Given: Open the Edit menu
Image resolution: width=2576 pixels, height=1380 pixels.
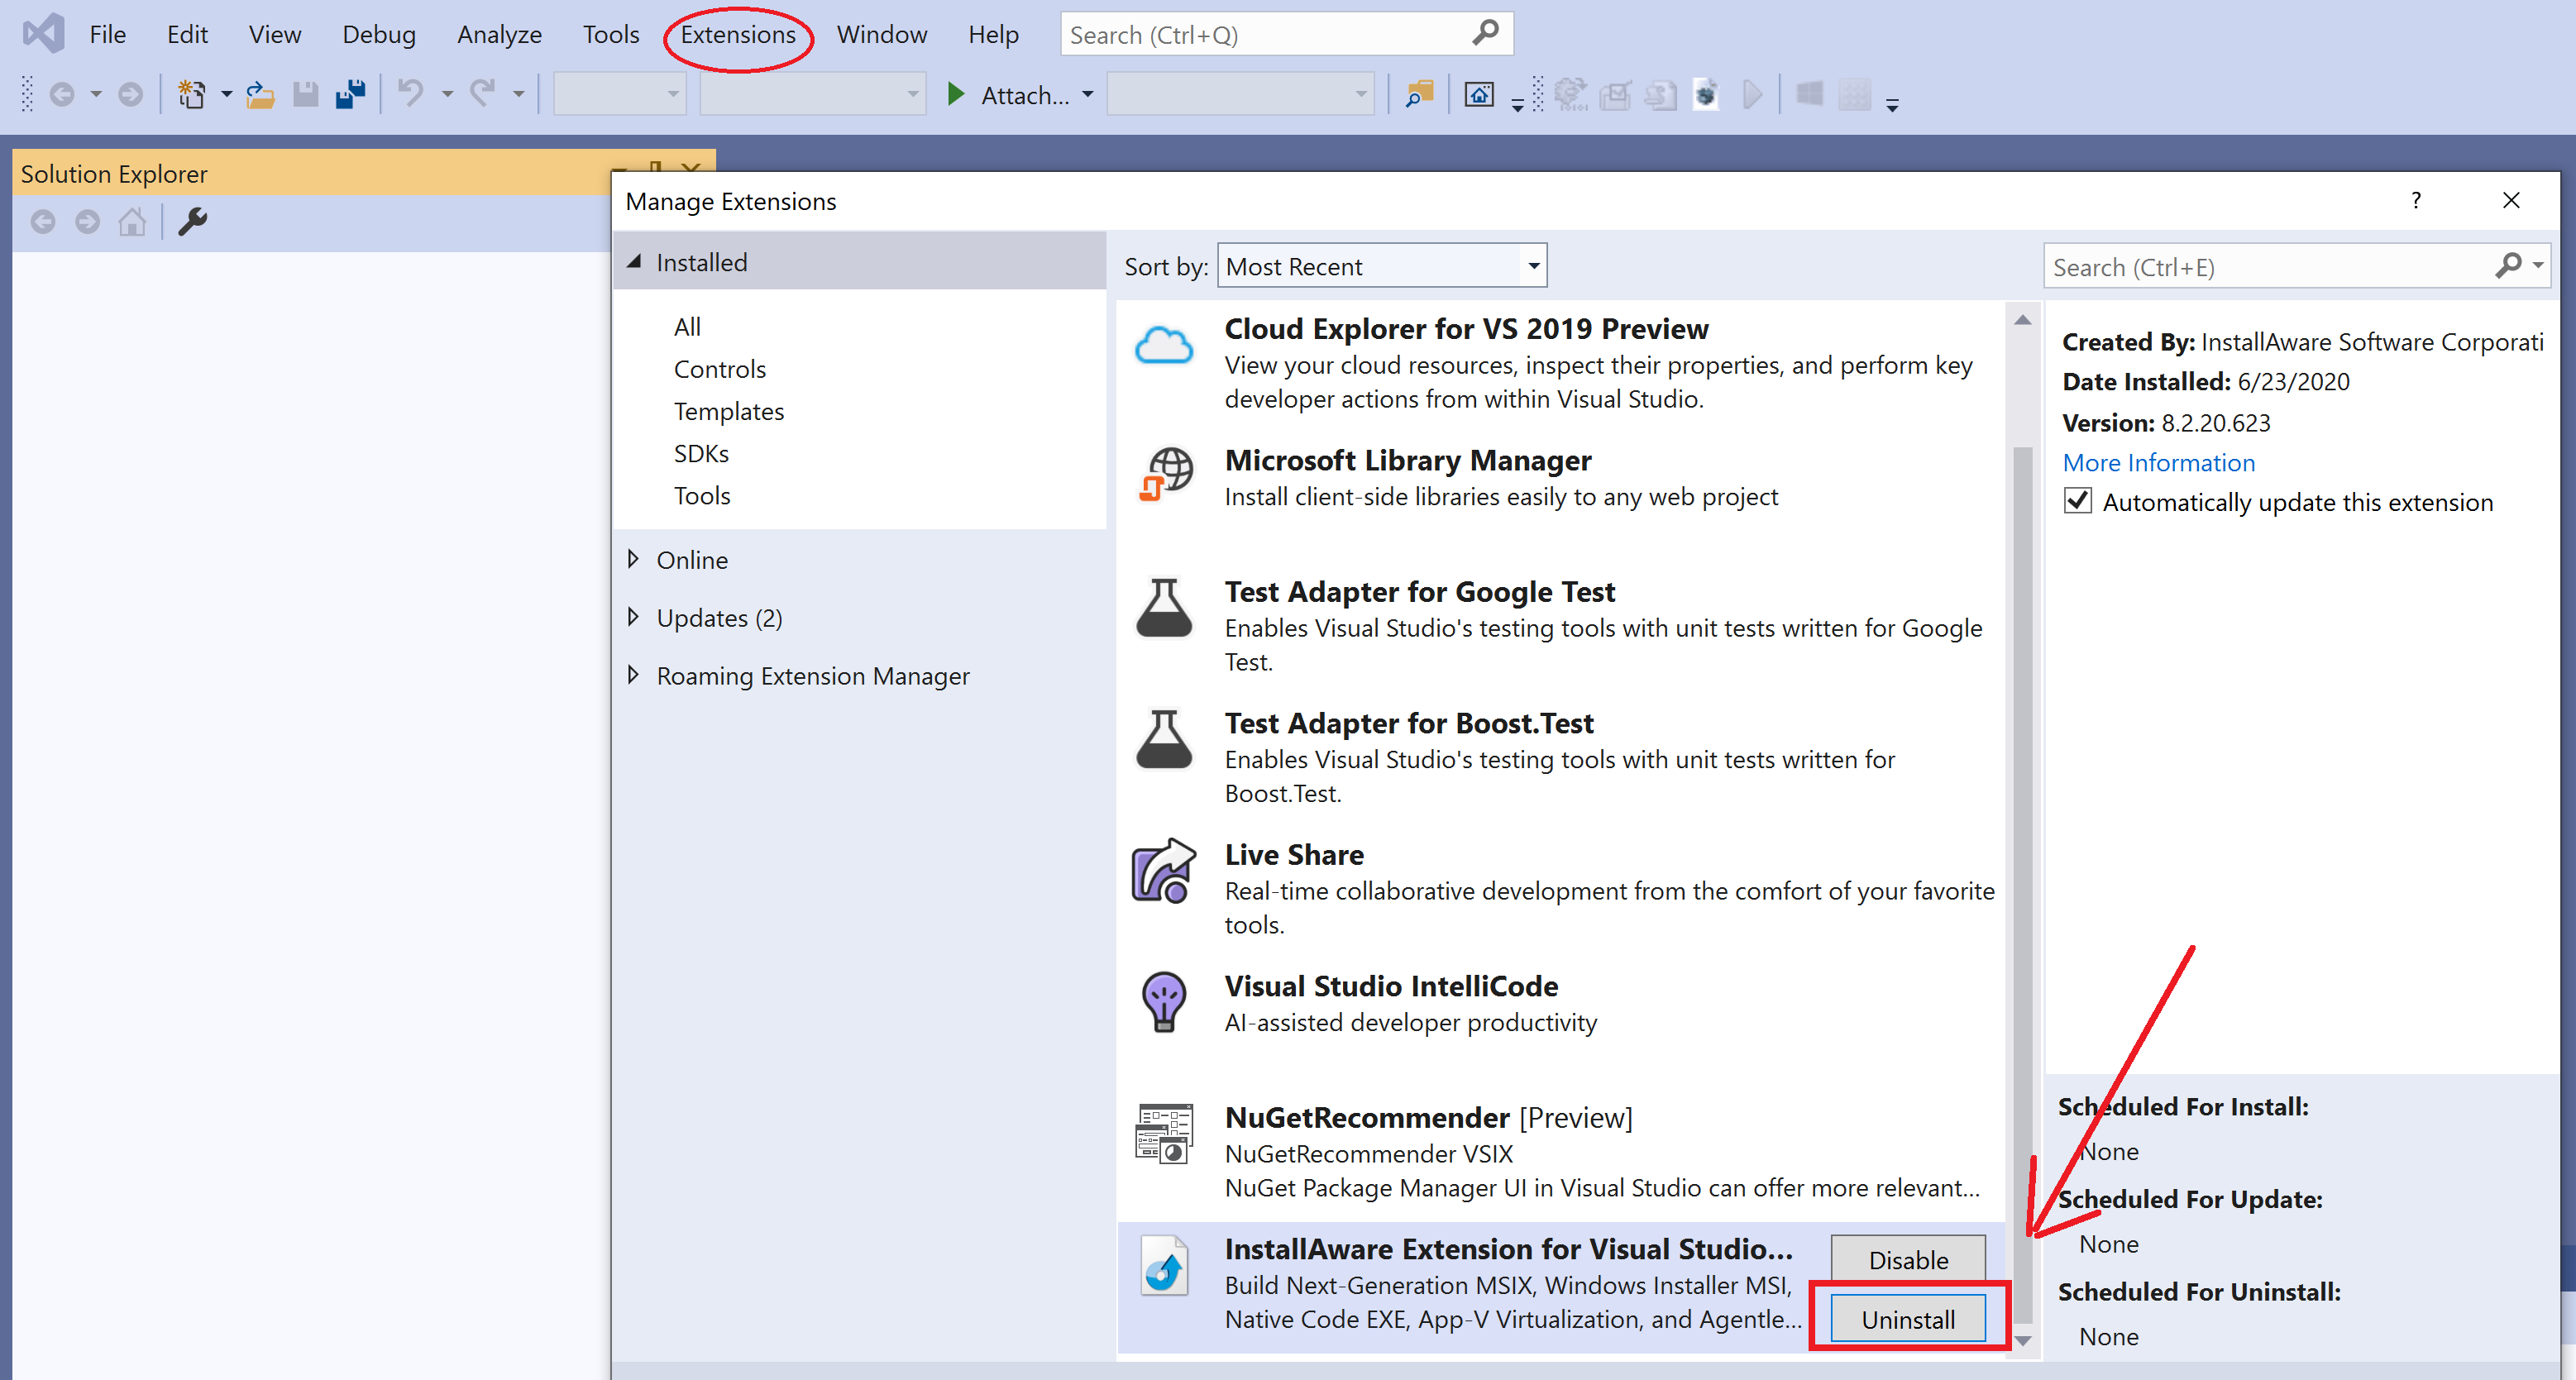Looking at the screenshot, I should [187, 34].
